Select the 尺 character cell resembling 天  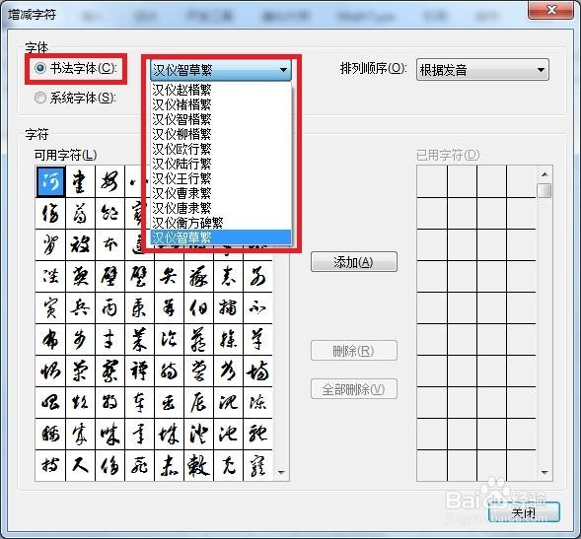pyautogui.click(x=80, y=466)
